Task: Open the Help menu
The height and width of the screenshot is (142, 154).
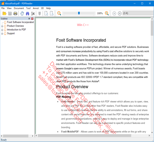Action: coord(48,8)
